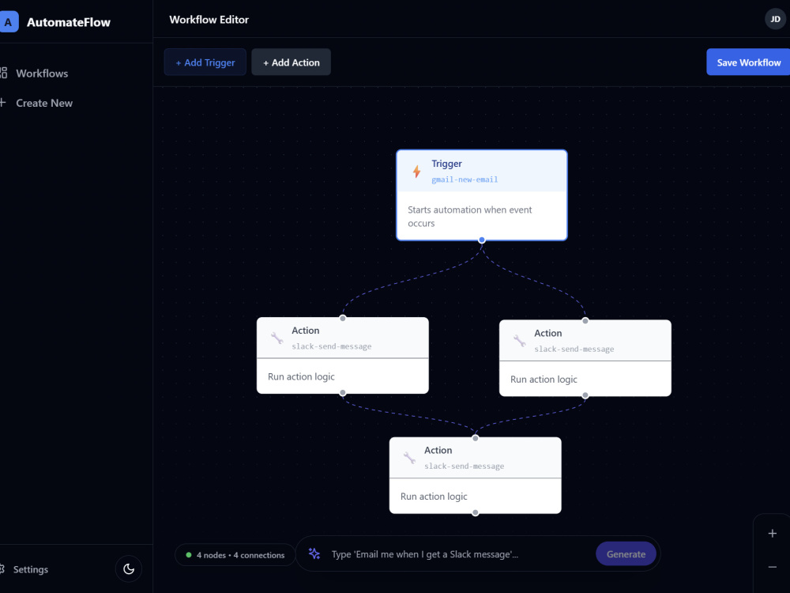Click the Create New plus icon
Screen dimensions: 790x593
(x=2, y=103)
